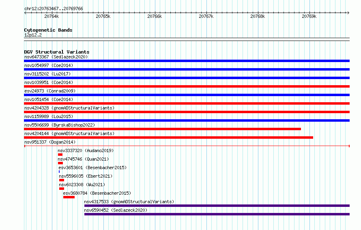Viewport: 361px width, 230px height.
Task: Open the nsv1051454 (Coe2014) label
Action: coord(49,99)
